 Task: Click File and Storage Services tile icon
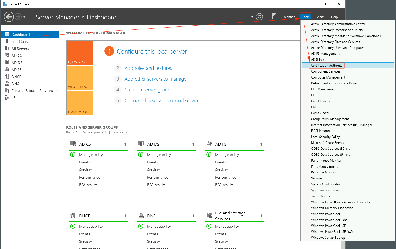(209, 216)
